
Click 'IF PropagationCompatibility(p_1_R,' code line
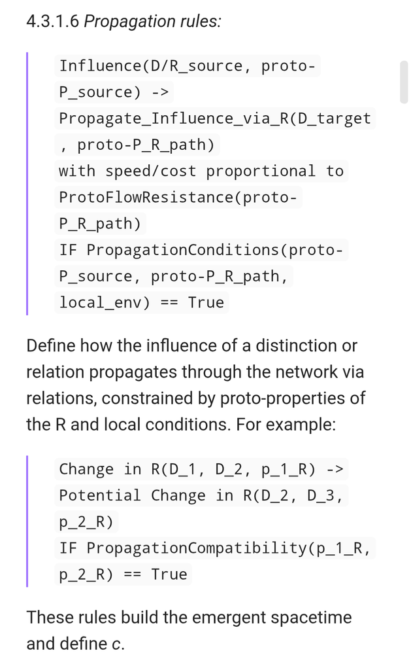pyautogui.click(x=215, y=548)
